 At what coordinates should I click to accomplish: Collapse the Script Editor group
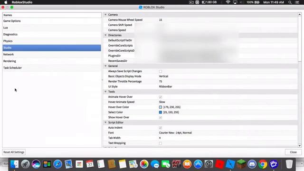105,123
